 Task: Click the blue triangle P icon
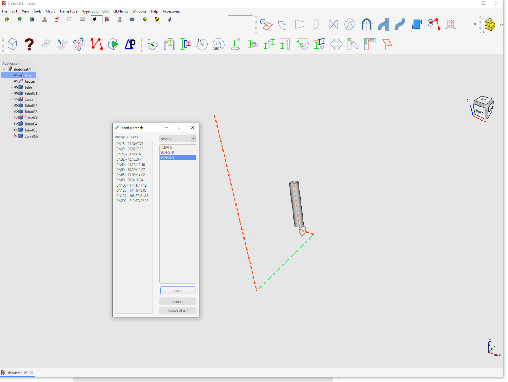pyautogui.click(x=130, y=44)
